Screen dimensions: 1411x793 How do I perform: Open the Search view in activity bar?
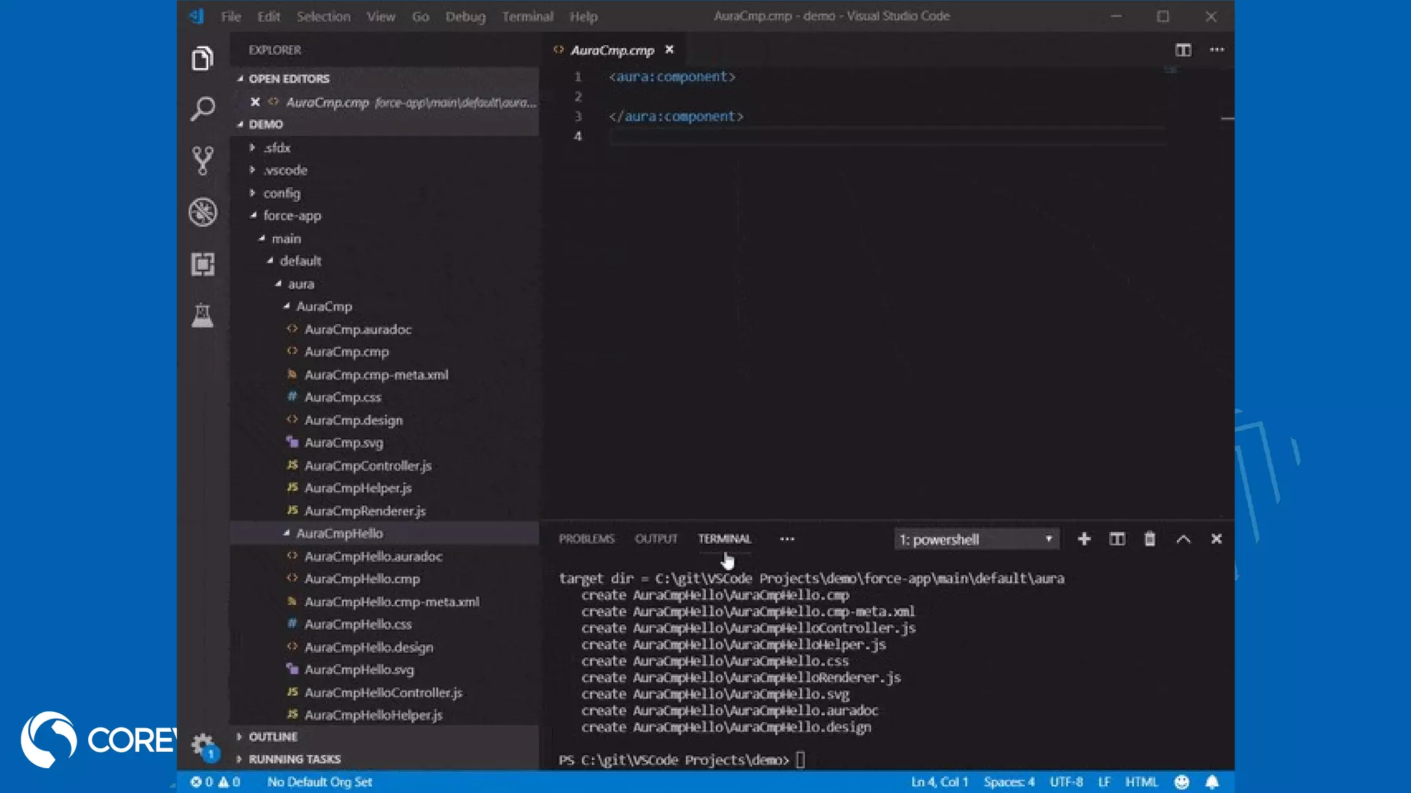tap(203, 109)
